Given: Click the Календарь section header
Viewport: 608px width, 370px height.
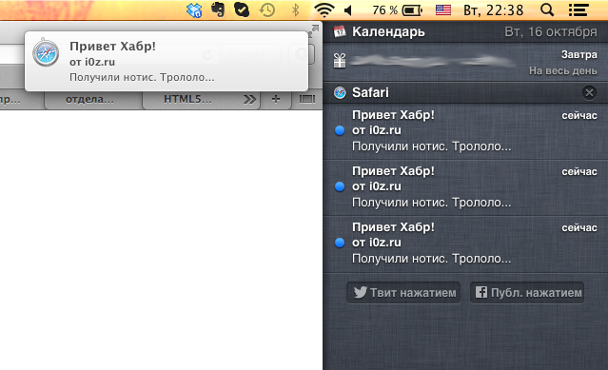Looking at the screenshot, I should coord(465,31).
